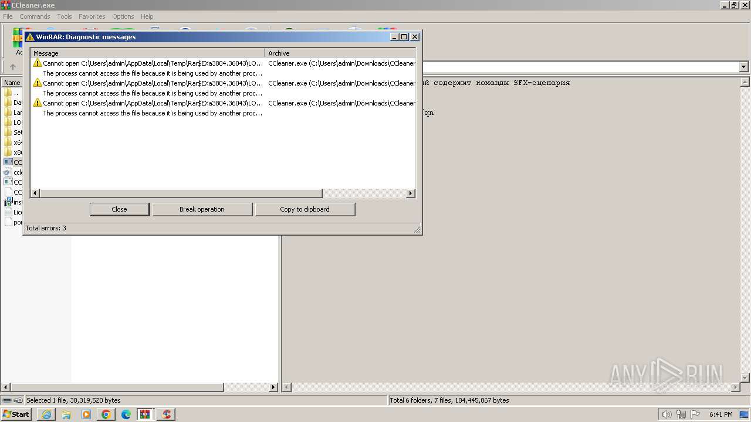751x422 pixels.
Task: Click Copy to clipboard button
Action: pyautogui.click(x=305, y=209)
